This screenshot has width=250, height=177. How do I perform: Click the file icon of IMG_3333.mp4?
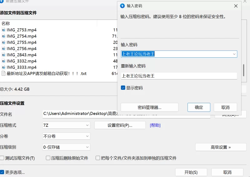click(3, 67)
